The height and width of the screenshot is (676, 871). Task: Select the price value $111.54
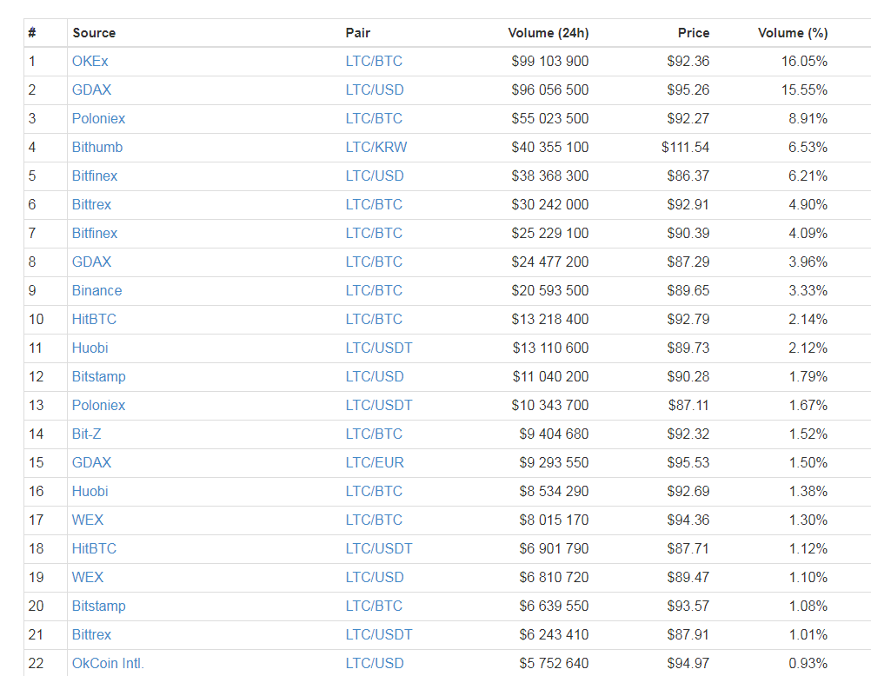click(686, 147)
